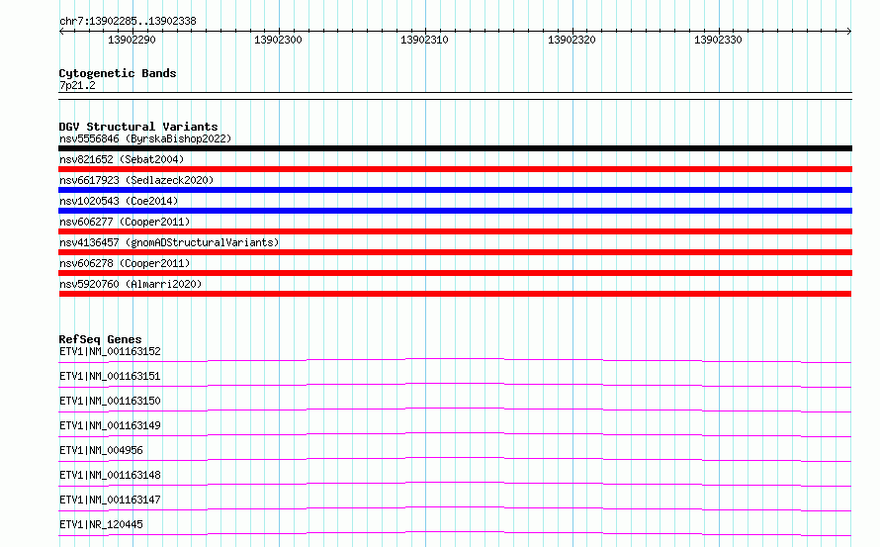Open variant nsv606278 (Cooper2011) label

[125, 263]
